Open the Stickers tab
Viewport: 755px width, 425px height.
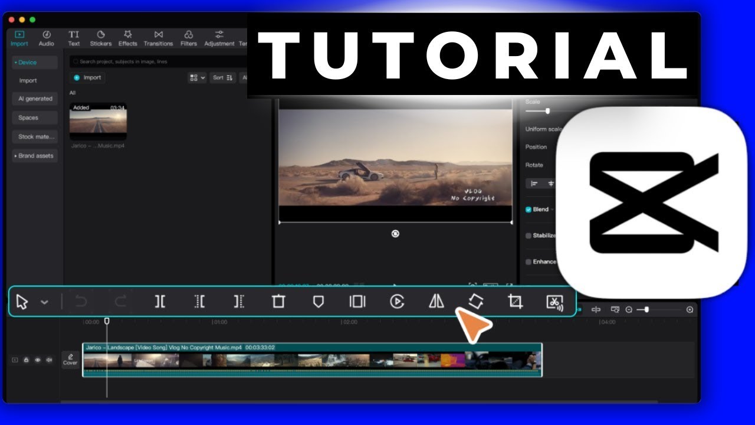tap(101, 38)
